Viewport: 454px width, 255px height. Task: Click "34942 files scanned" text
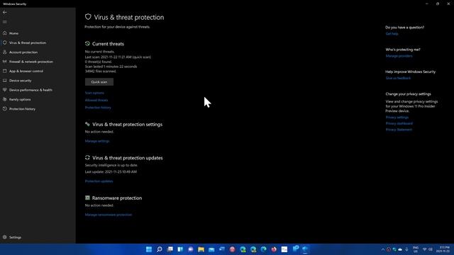tap(101, 71)
